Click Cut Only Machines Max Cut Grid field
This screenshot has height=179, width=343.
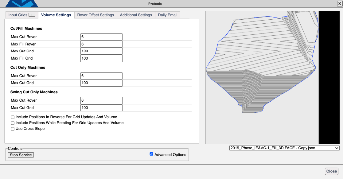(x=101, y=83)
